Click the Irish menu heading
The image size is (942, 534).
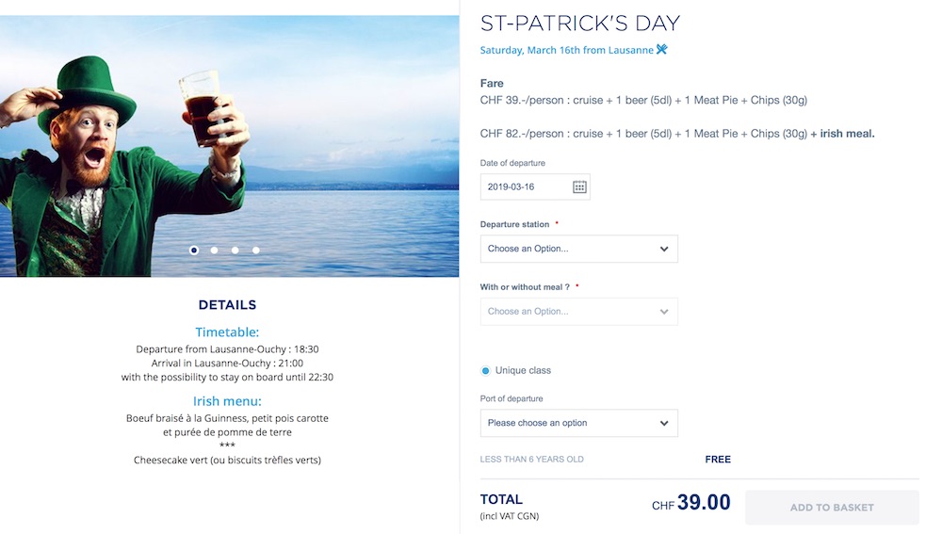(x=227, y=401)
